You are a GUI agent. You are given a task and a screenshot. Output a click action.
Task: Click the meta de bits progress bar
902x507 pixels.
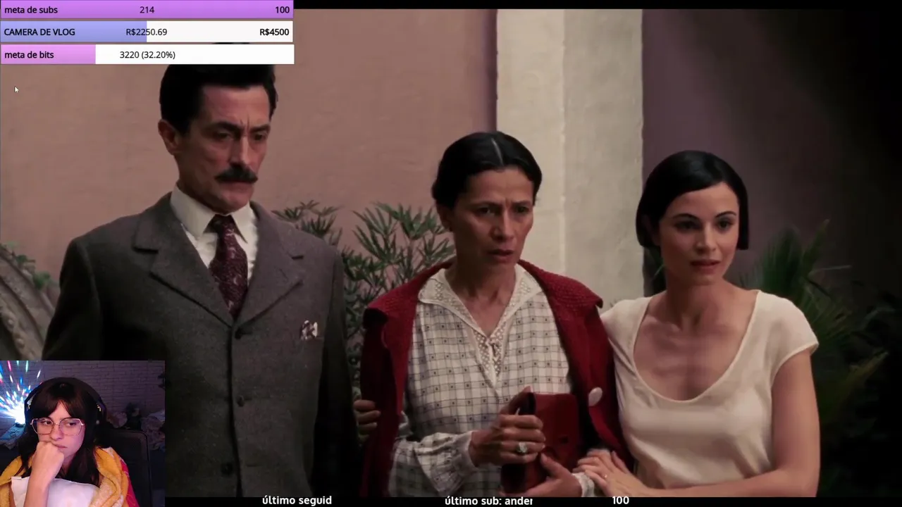point(147,54)
